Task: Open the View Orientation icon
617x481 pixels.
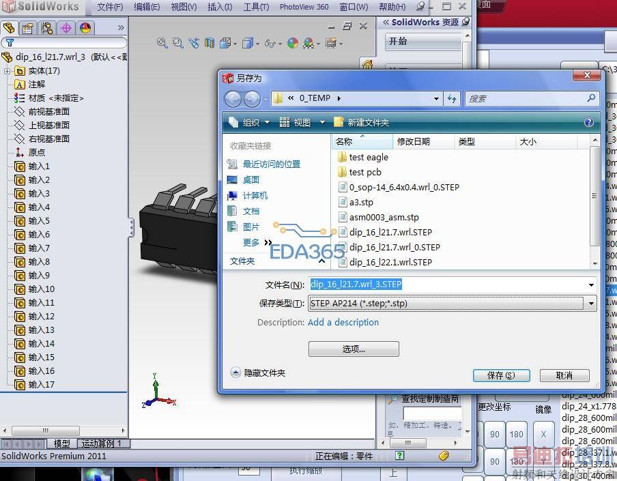Action: pyautogui.click(x=225, y=43)
